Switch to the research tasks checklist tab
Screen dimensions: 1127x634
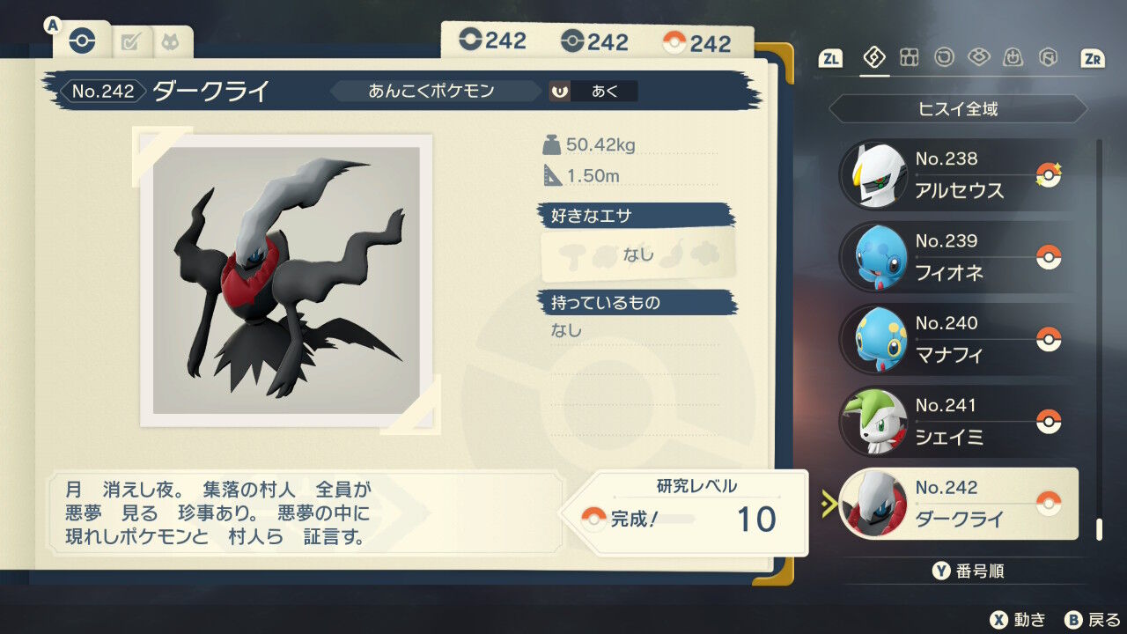click(x=130, y=41)
